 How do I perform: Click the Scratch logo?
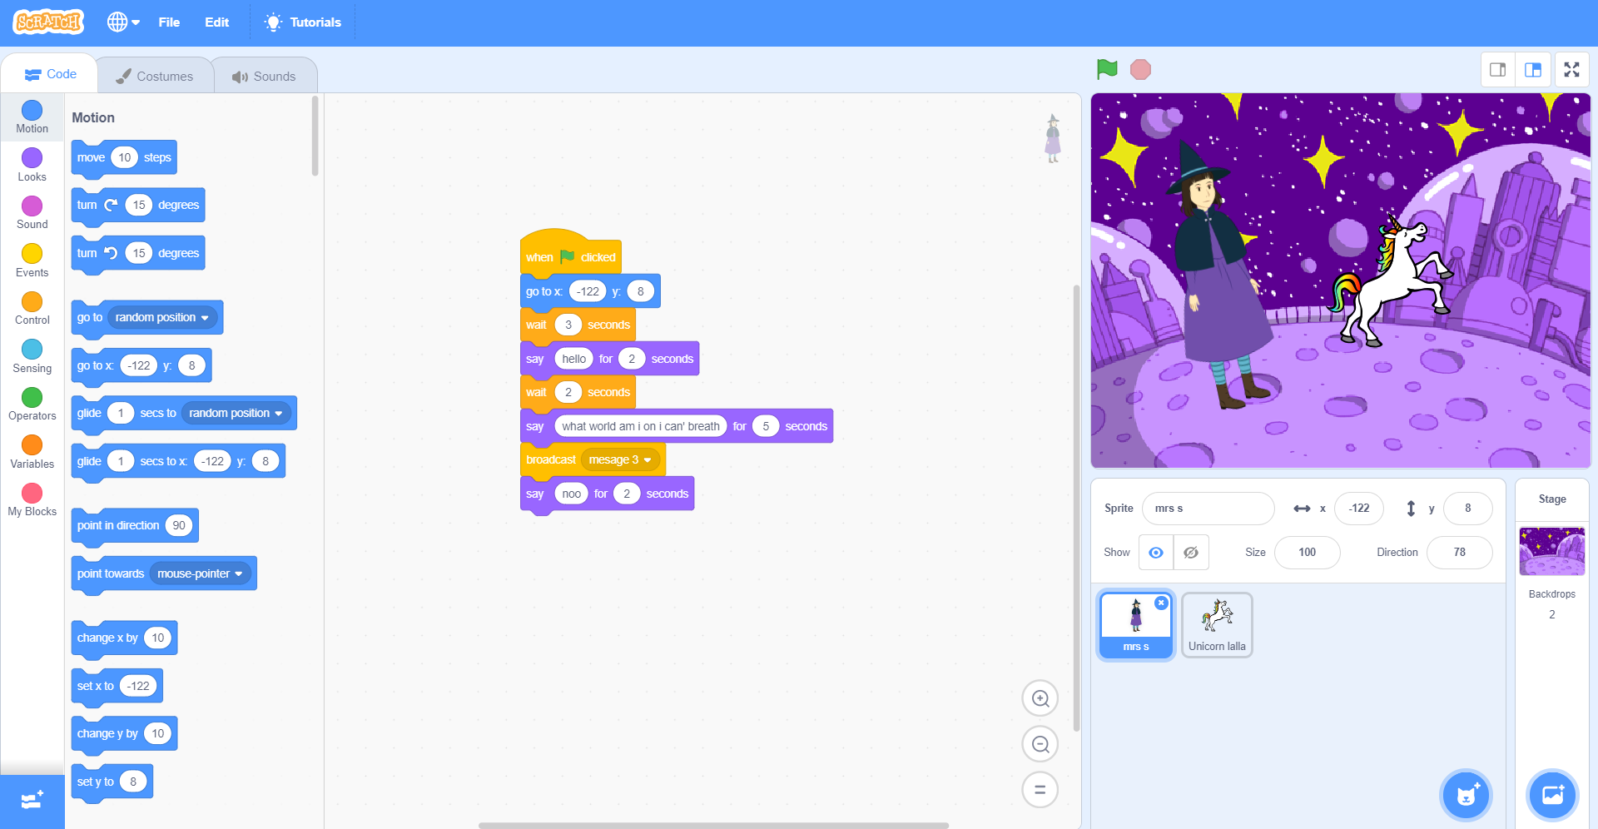coord(48,22)
